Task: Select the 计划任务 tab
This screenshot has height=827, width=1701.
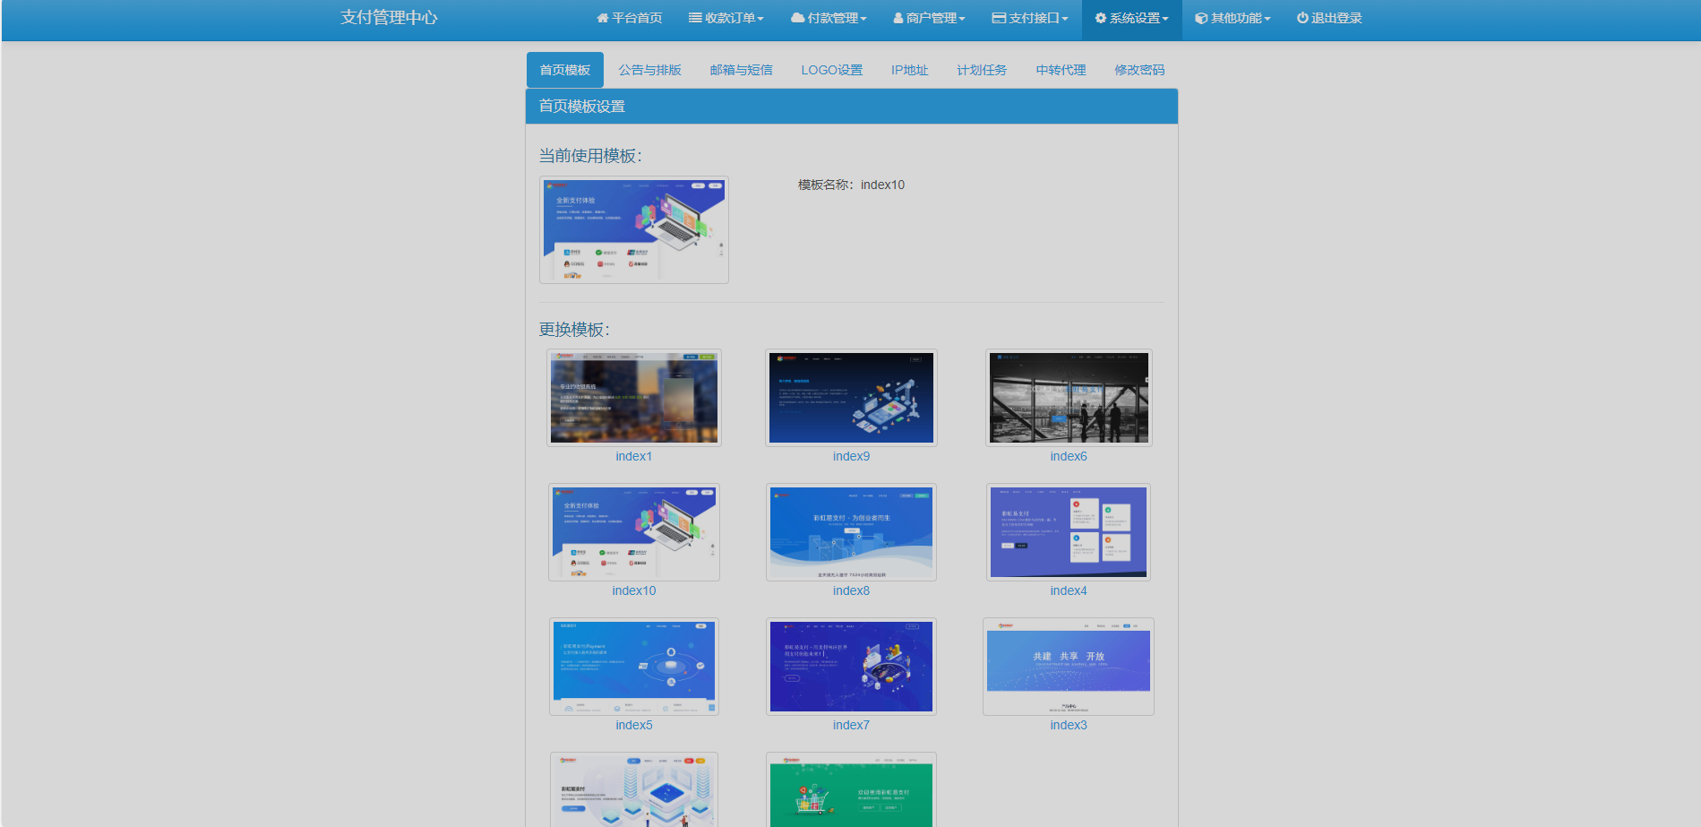Action: [982, 69]
